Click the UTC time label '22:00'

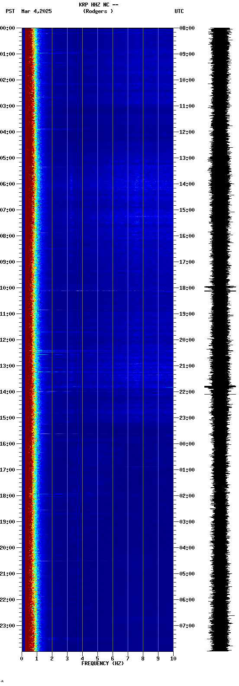tap(187, 392)
